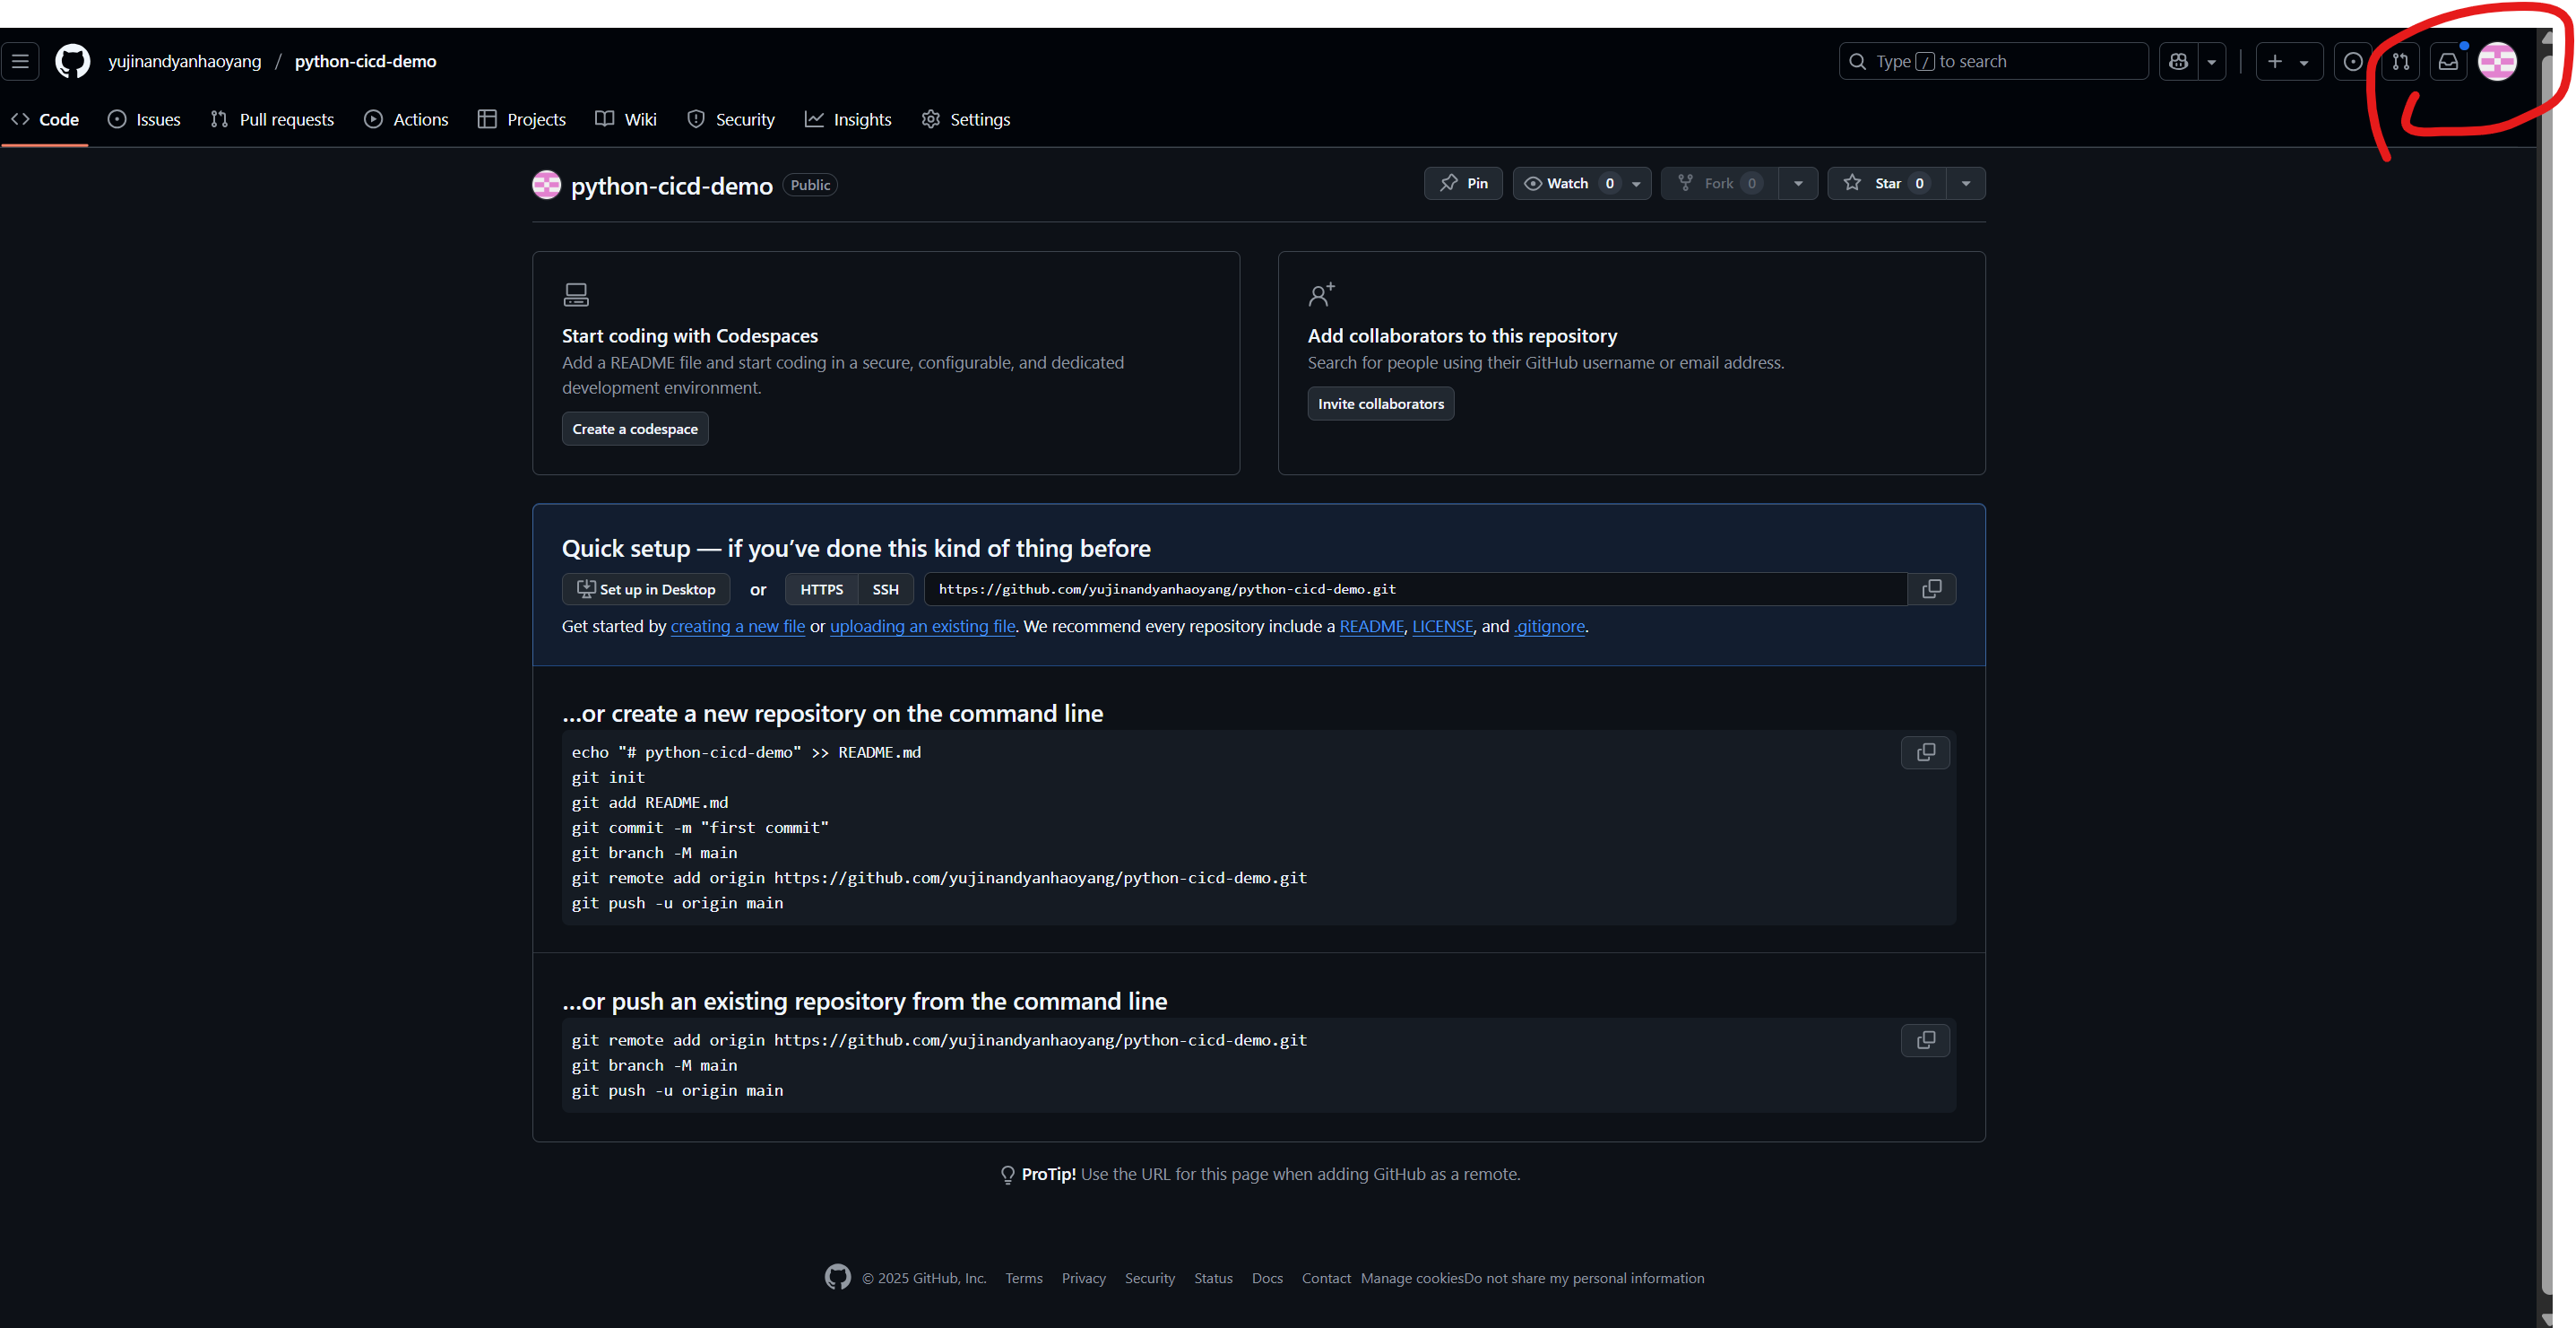The width and height of the screenshot is (2576, 1328).
Task: Switch the clone URL to SSH
Action: tap(884, 588)
